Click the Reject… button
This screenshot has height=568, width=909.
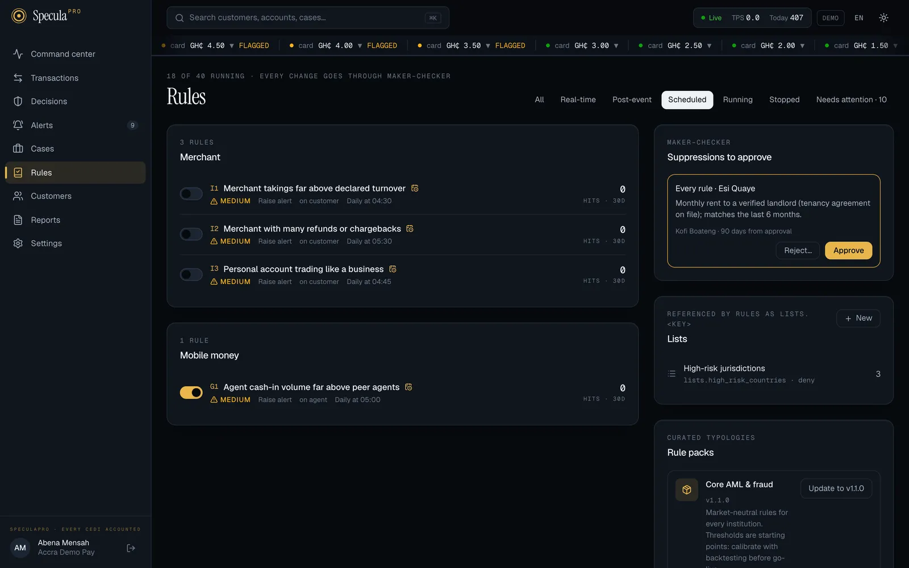pos(798,250)
